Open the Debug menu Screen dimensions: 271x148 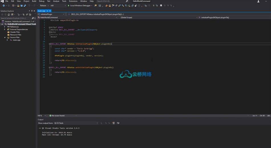42,1
